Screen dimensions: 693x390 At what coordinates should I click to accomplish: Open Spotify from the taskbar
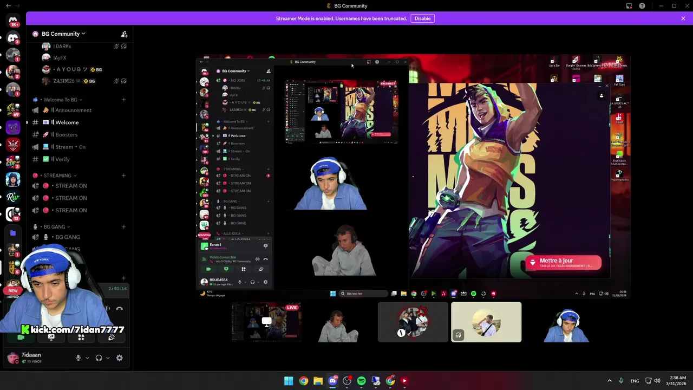[x=361, y=381]
